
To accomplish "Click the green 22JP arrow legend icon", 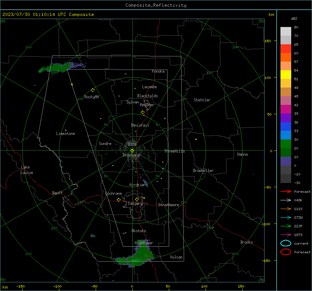I will 286,226.
